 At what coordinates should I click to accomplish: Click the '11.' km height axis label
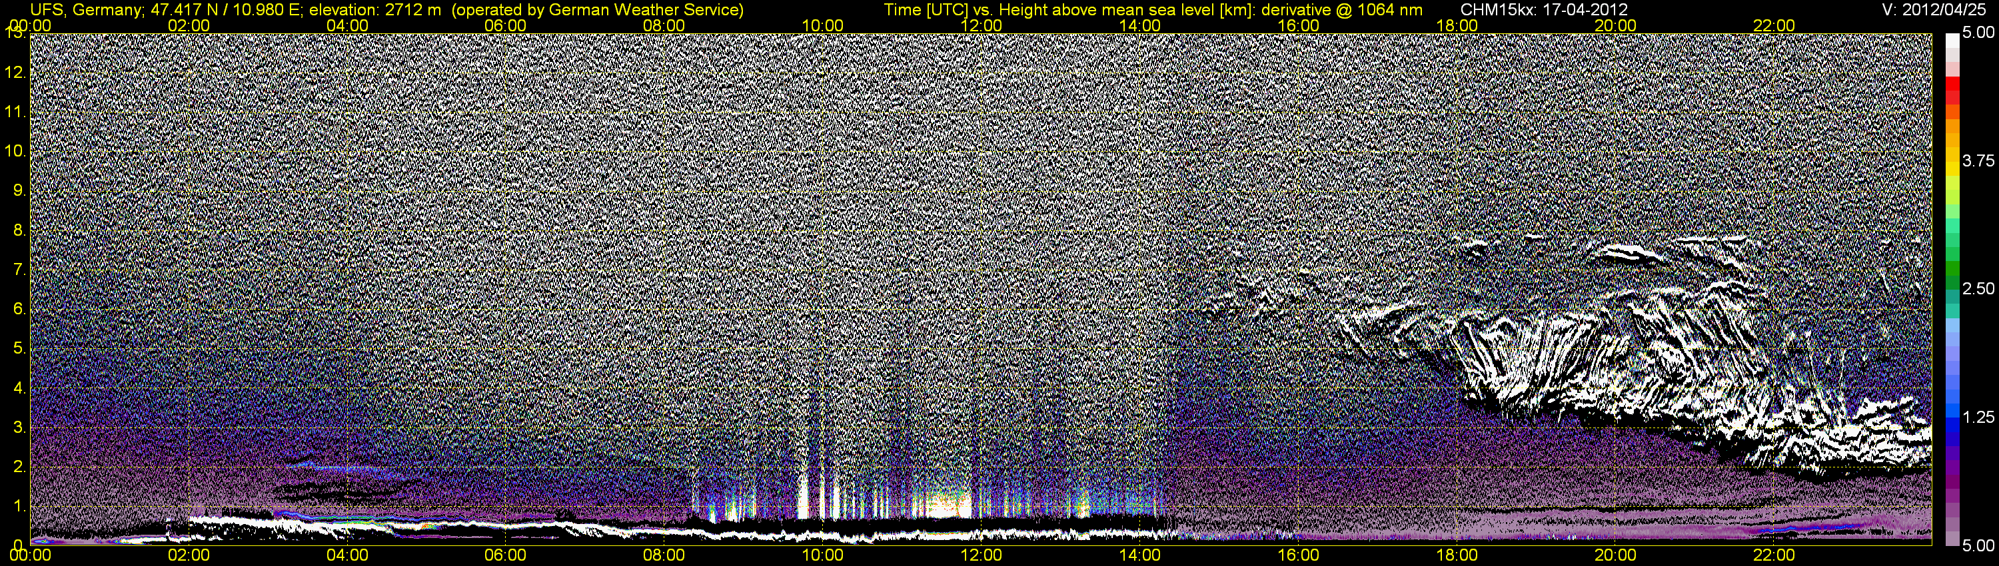pos(16,112)
